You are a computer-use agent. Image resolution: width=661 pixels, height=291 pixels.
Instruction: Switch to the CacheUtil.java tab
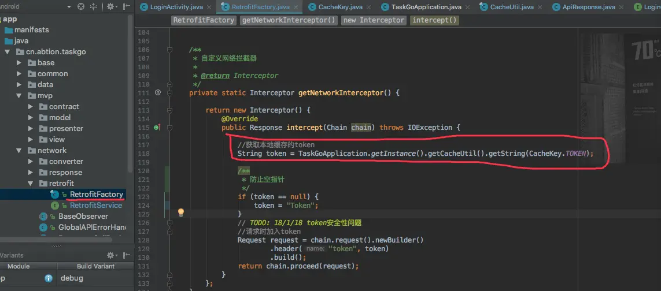pyautogui.click(x=512, y=7)
